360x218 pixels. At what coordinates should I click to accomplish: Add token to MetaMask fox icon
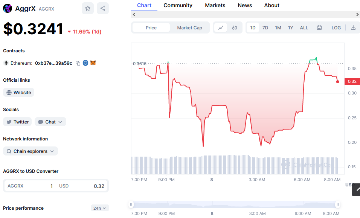click(x=93, y=63)
